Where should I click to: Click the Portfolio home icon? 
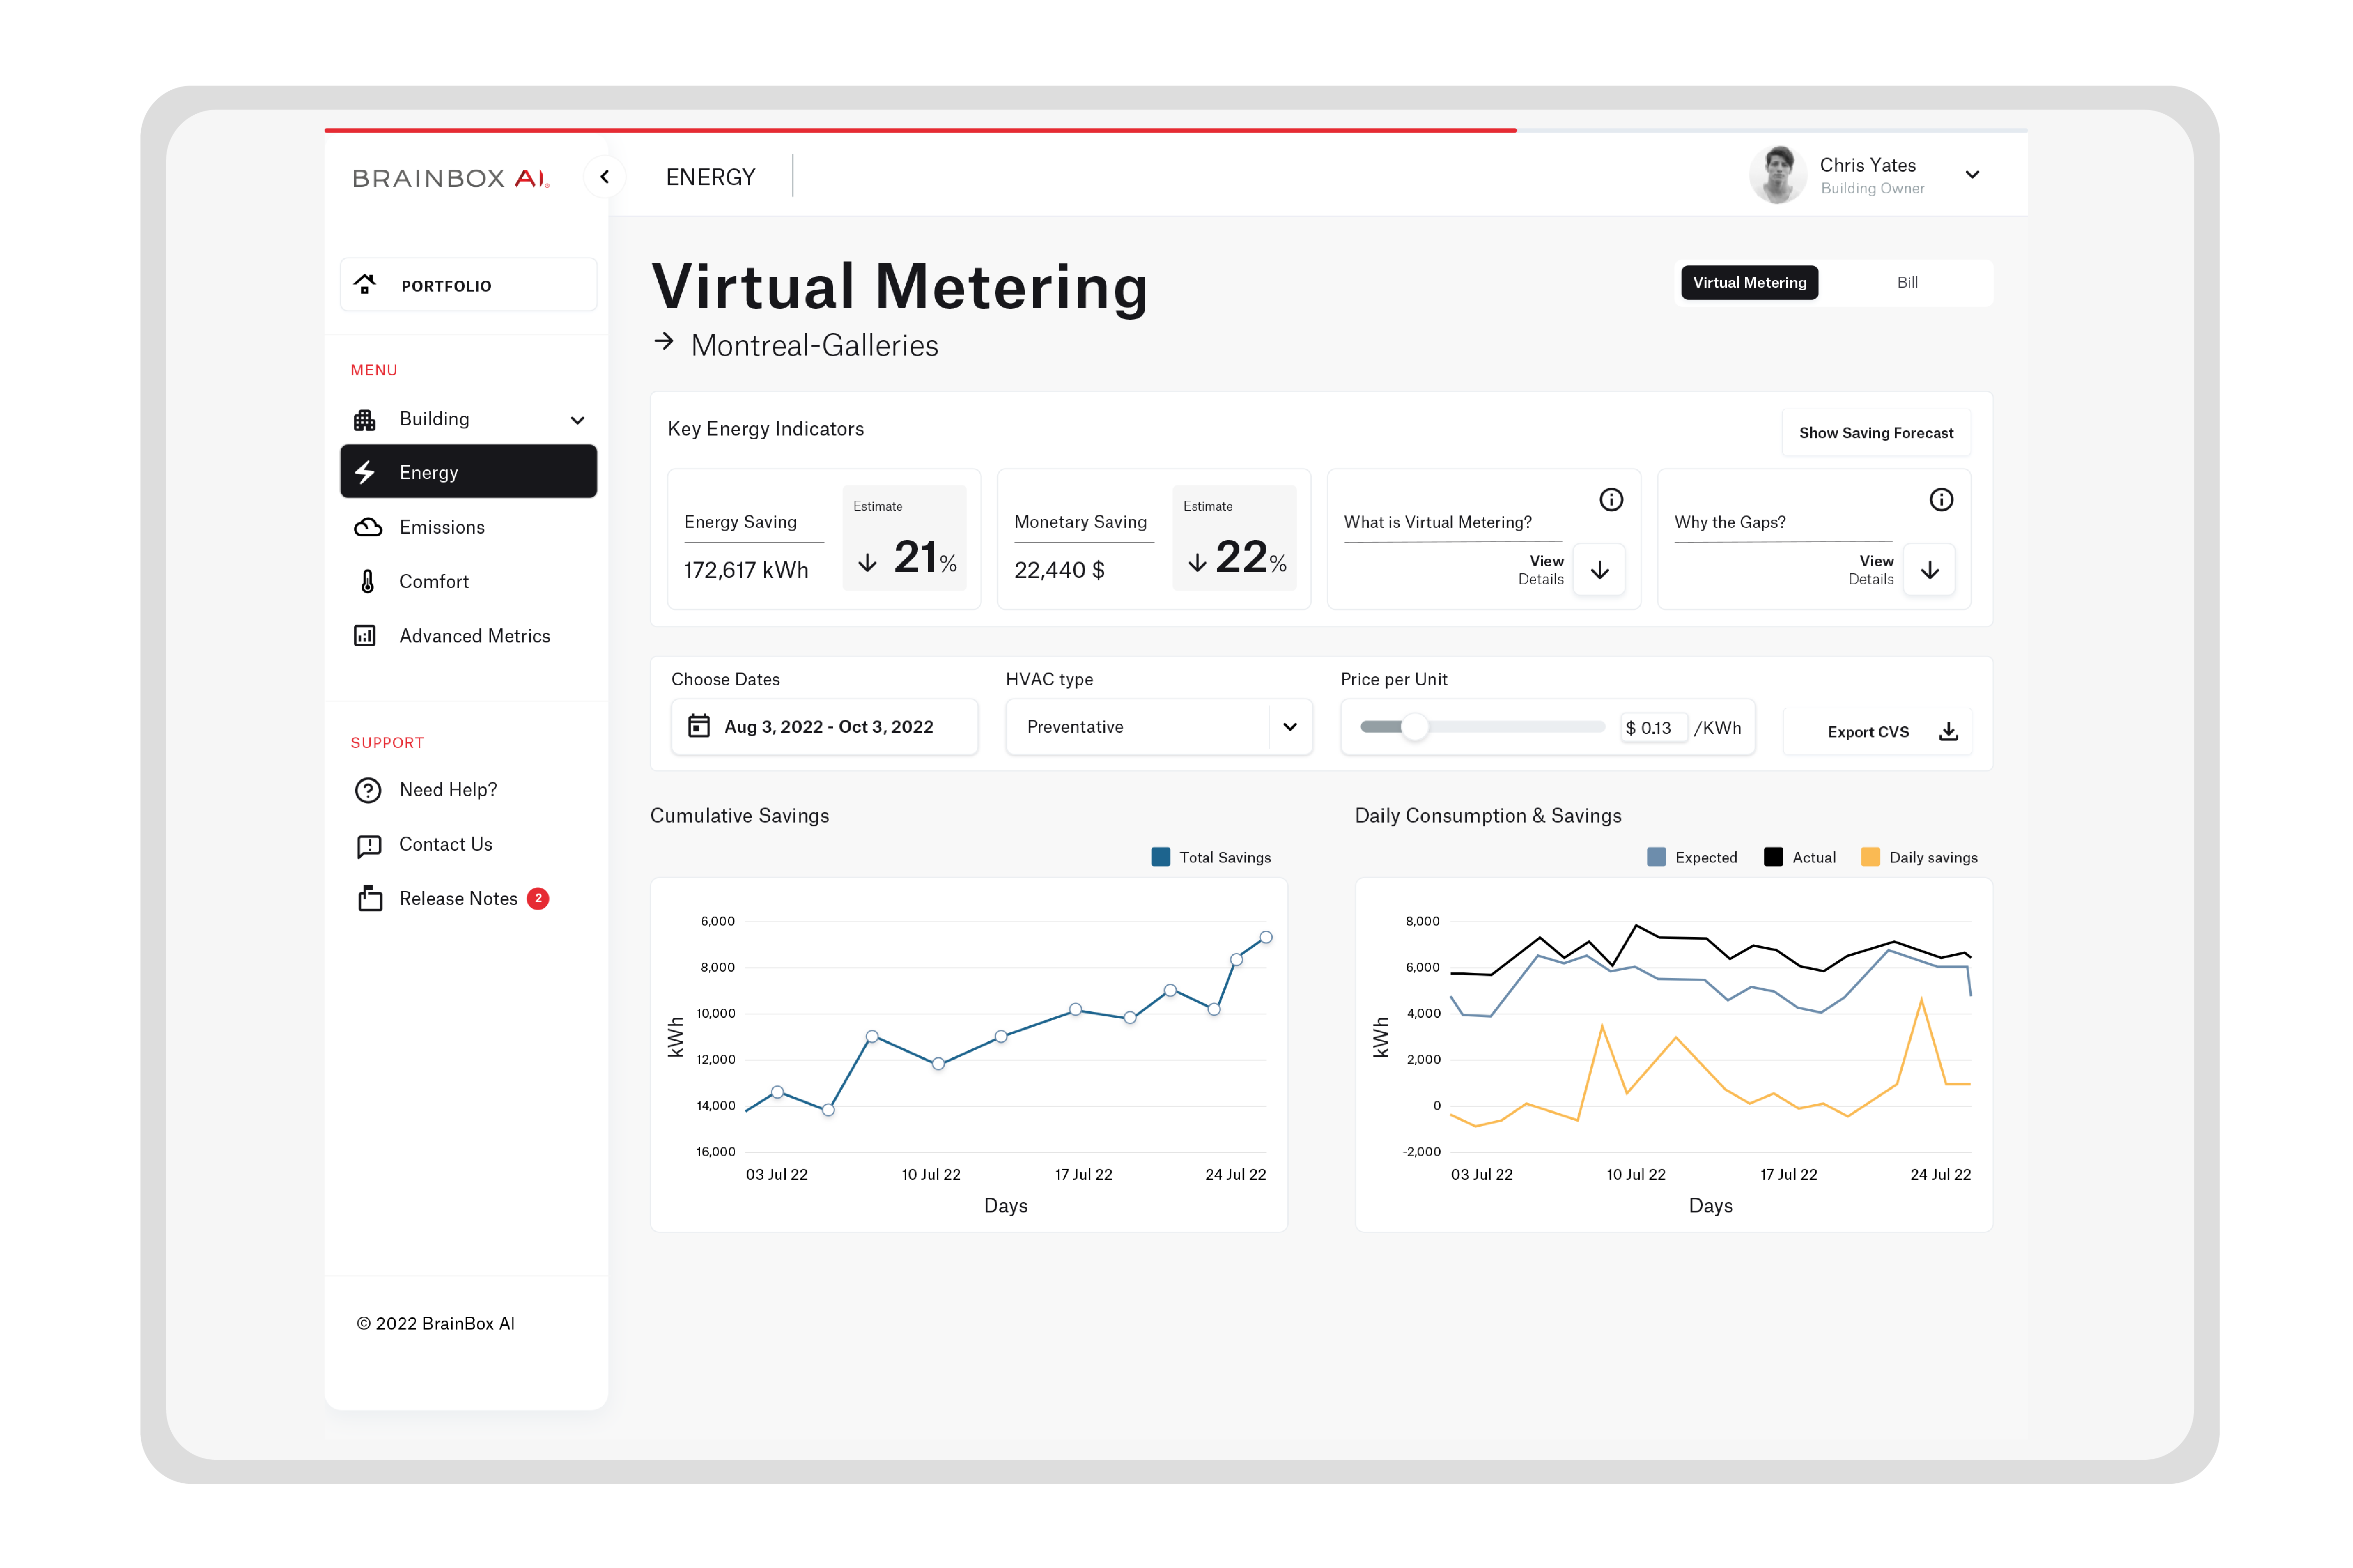tap(365, 284)
